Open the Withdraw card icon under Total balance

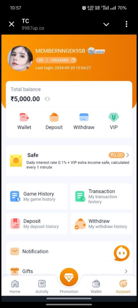84,118
